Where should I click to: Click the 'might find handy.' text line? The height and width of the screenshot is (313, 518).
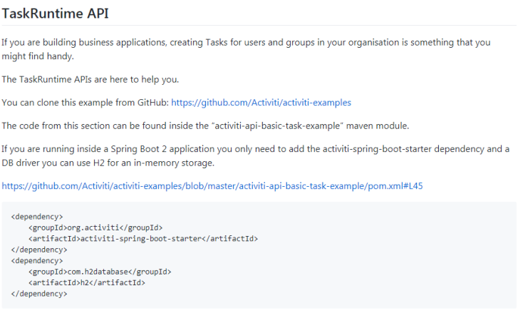[38, 56]
